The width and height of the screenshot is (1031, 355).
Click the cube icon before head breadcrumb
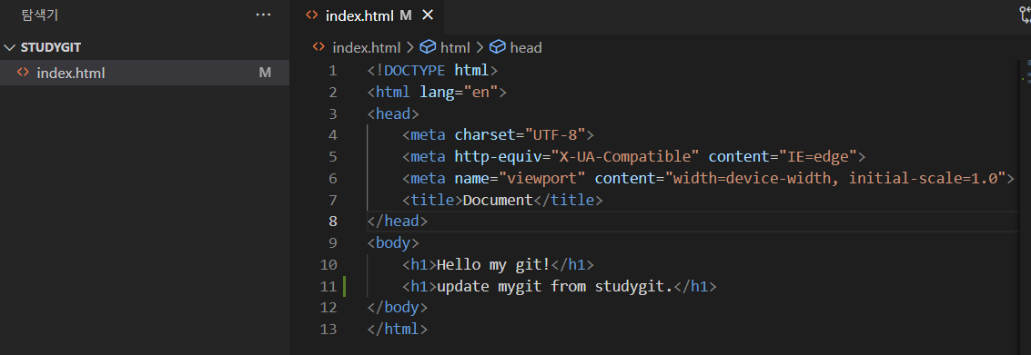click(498, 47)
